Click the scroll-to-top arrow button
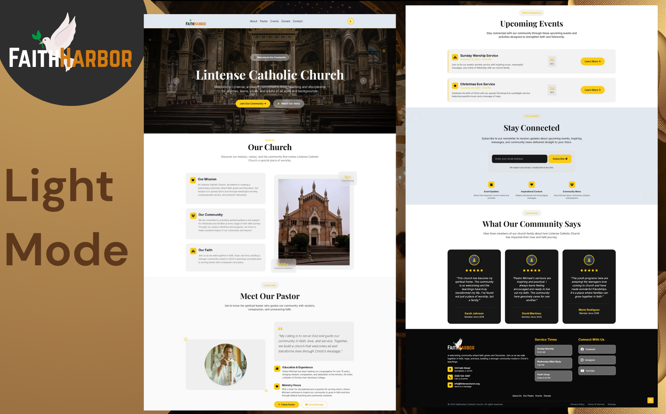The image size is (666, 414). pyautogui.click(x=650, y=400)
